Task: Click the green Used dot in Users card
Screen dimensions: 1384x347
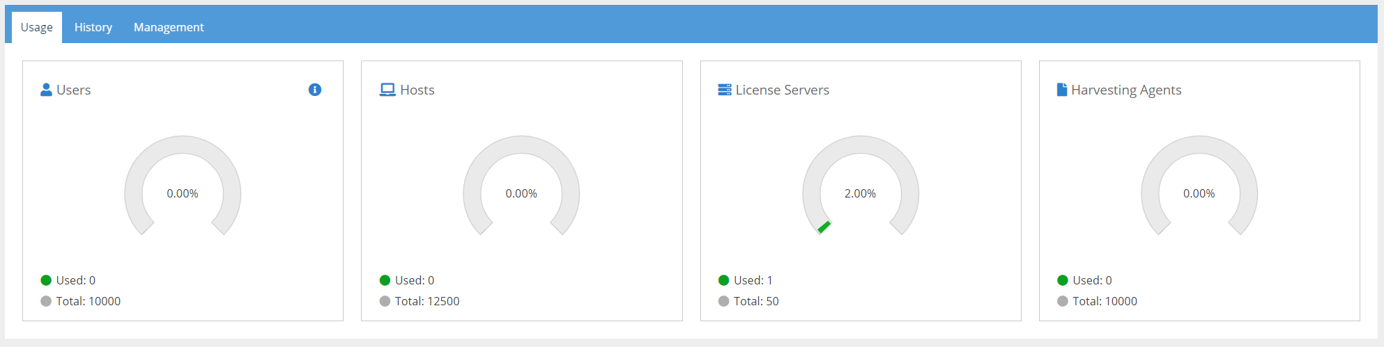Action: click(x=46, y=280)
